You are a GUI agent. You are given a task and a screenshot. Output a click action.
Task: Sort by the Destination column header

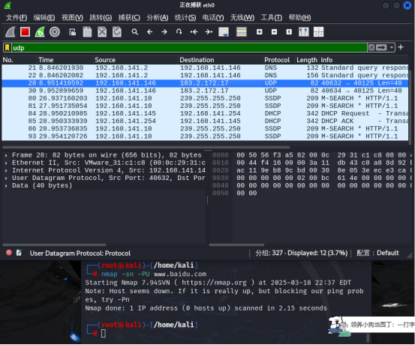[x=221, y=60]
